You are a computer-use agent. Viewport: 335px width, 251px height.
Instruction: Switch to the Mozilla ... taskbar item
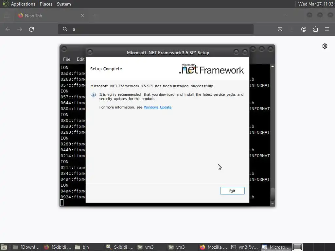pos(213,247)
